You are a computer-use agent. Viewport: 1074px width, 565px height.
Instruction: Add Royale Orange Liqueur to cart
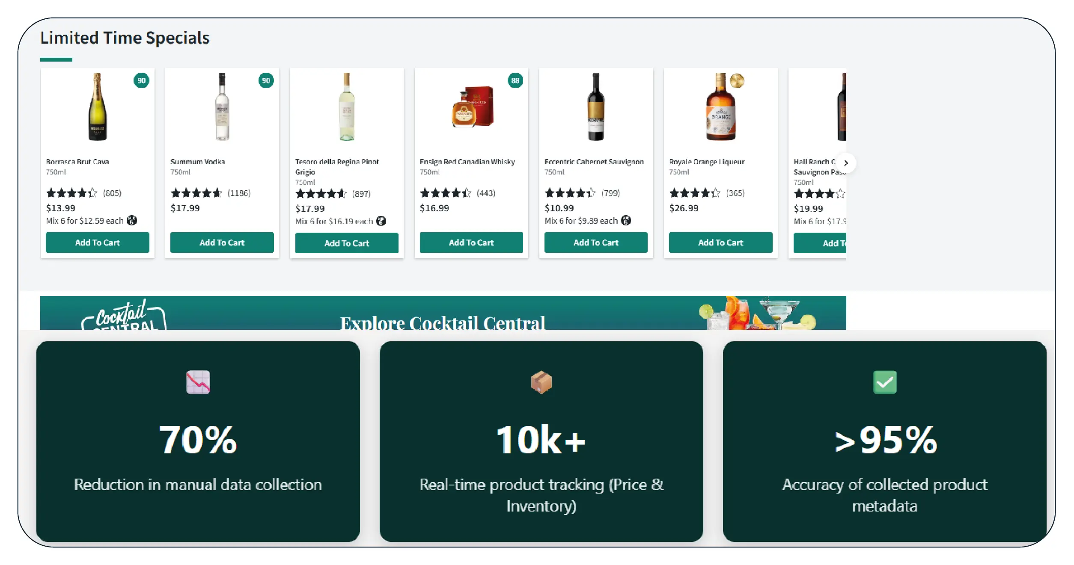(x=720, y=243)
